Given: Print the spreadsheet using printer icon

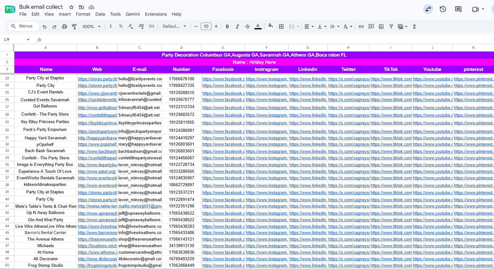Looking at the screenshot, I should (65, 27).
